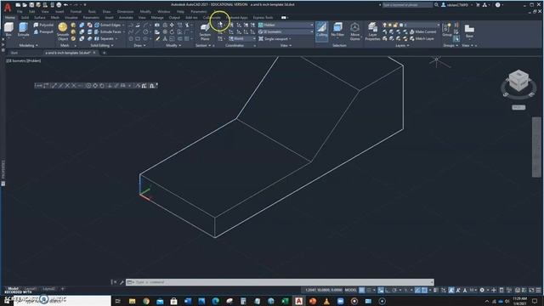Click the search box for commands or phrases

408,5
